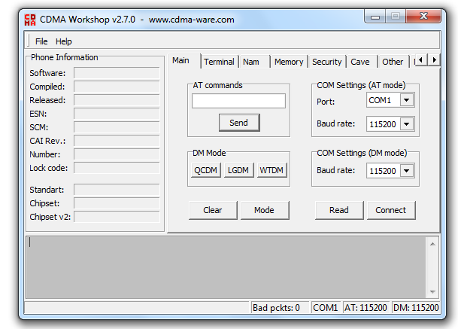Open the Nam tab
This screenshot has width=458, height=329.
click(254, 62)
